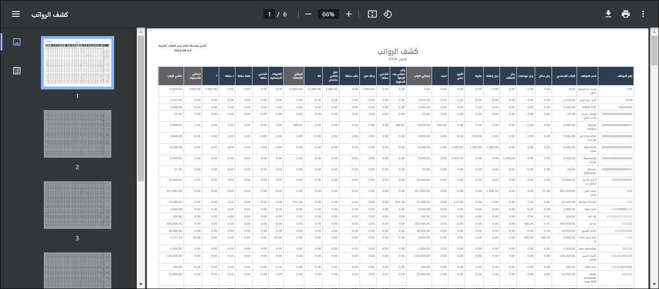Jump to page 4 via thumbnail
The width and height of the screenshot is (659, 289).
77,271
